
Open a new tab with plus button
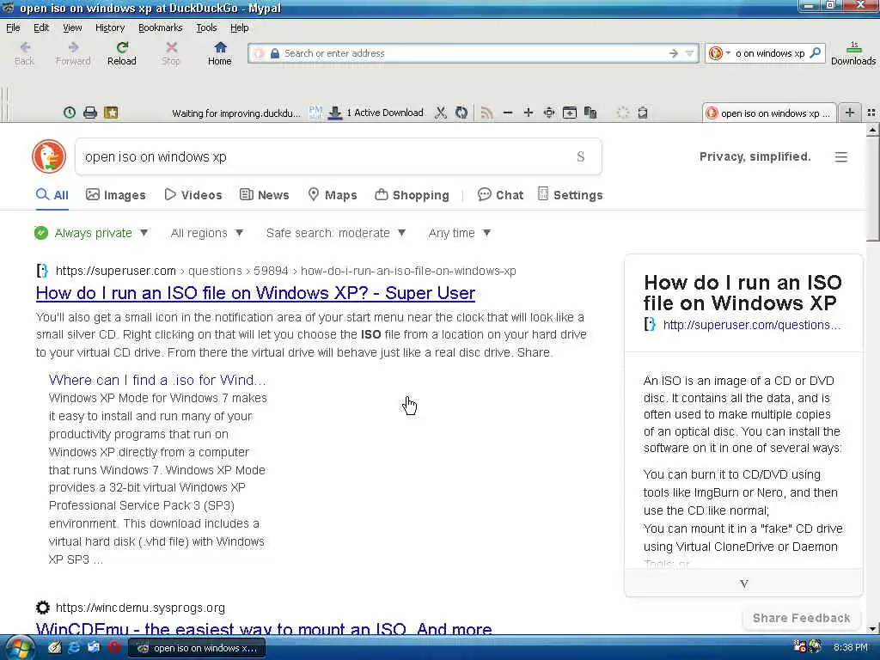[850, 113]
